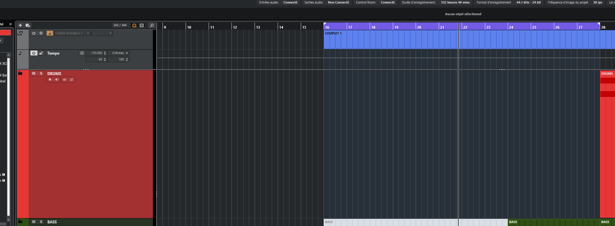Open the Arranger track editor 'e' icon
This screenshot has width=615, height=226.
[41, 33]
